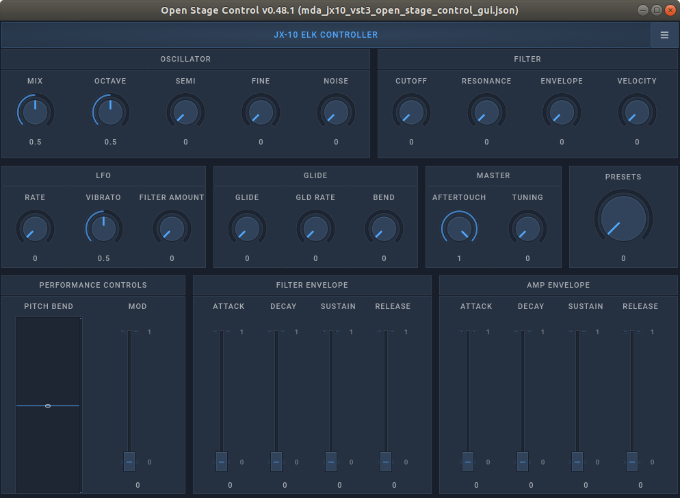Click the BEND knob
The width and height of the screenshot is (680, 498).
click(x=384, y=228)
